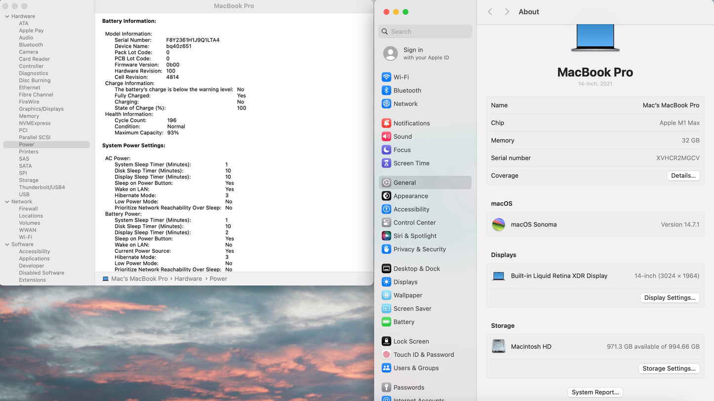The image size is (714, 401).
Task: Open the Lock Screen icon
Action: tap(386, 341)
